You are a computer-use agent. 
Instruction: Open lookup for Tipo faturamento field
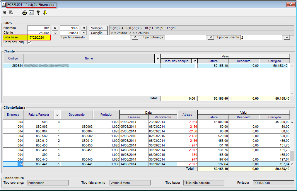coord(135,37)
